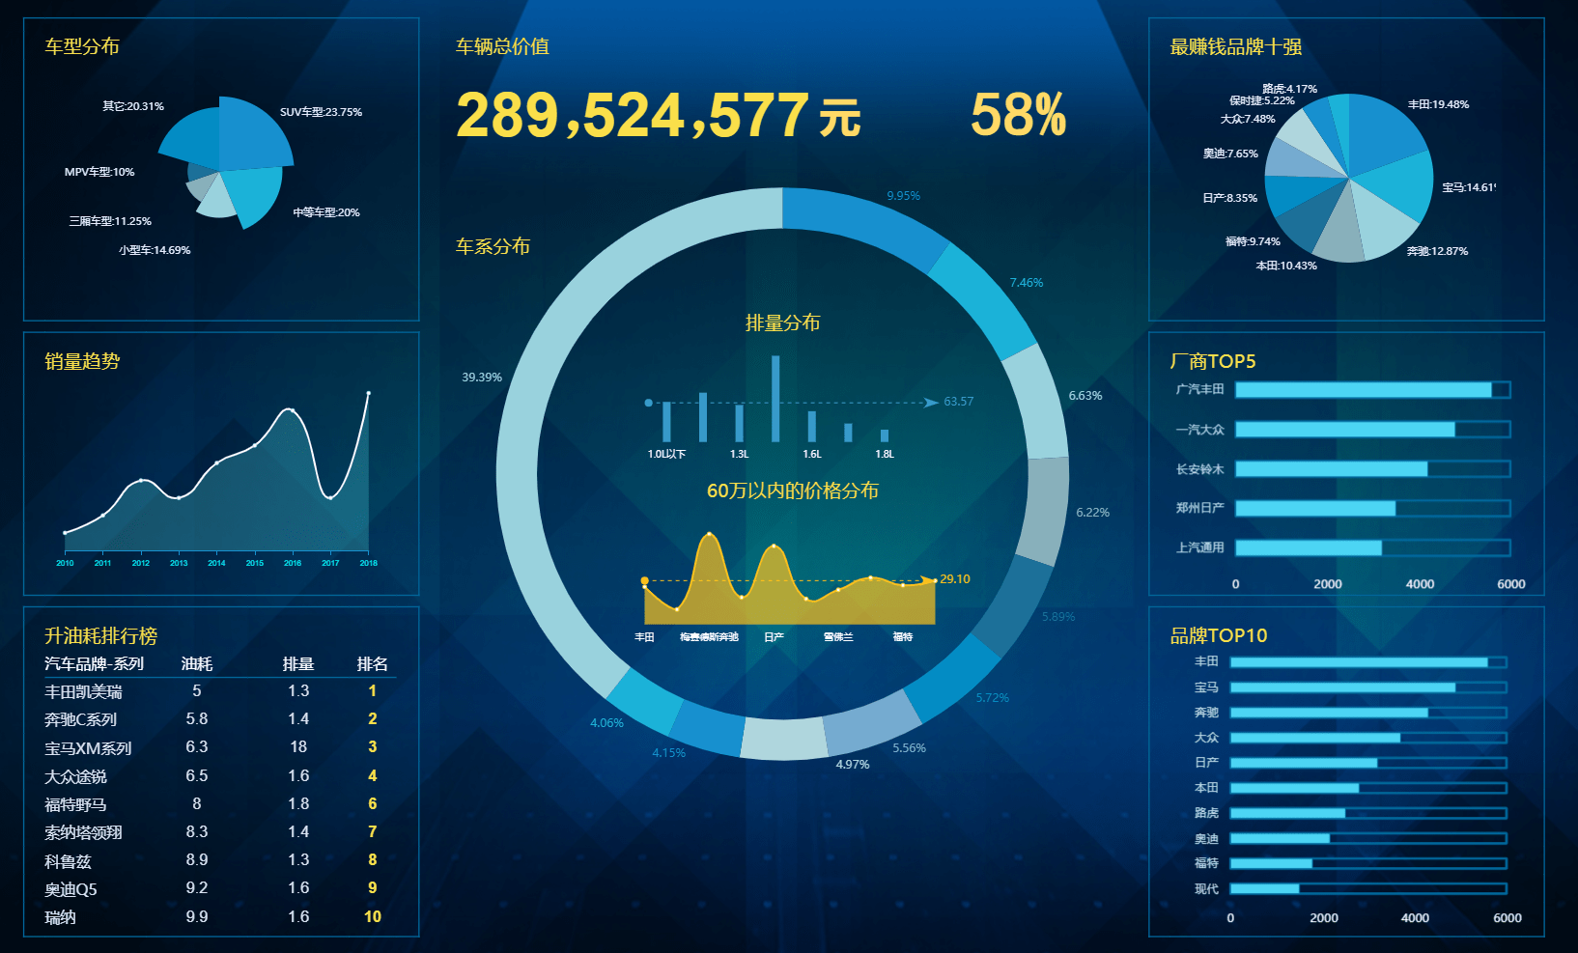
Task: Click the 63.57 average line value
Action: 959,402
